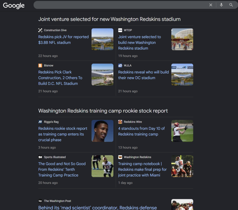This screenshot has height=210, width=238.
Task: Clear the search box with X icon
Action: (211, 5)
